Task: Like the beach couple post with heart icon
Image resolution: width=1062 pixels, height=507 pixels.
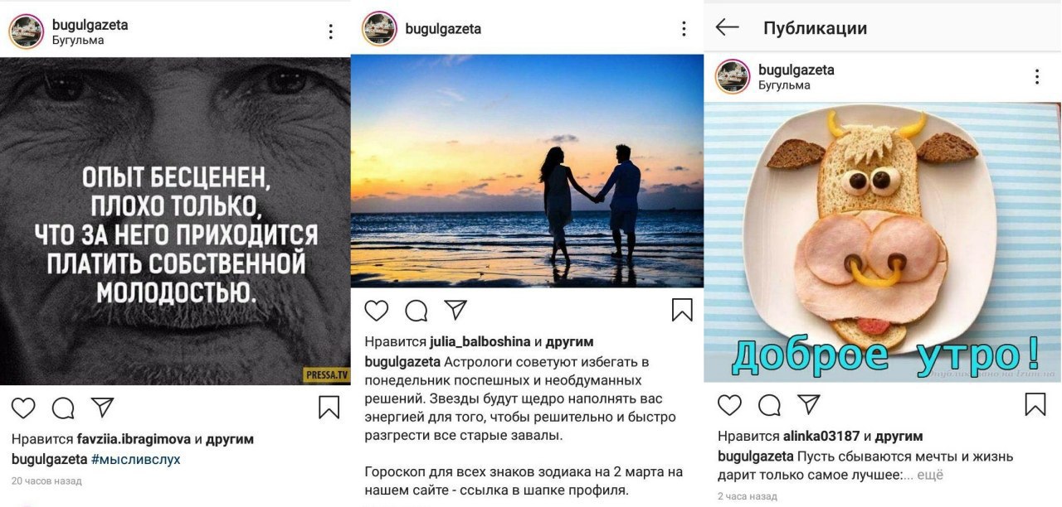Action: 377,311
